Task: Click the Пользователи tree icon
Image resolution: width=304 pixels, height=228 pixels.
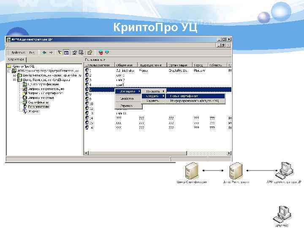Action: (x=25, y=107)
